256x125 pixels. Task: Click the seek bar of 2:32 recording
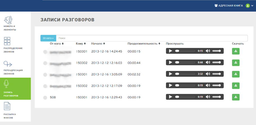(185, 74)
